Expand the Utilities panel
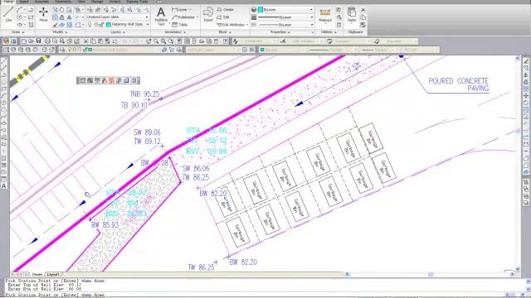 click(329, 32)
